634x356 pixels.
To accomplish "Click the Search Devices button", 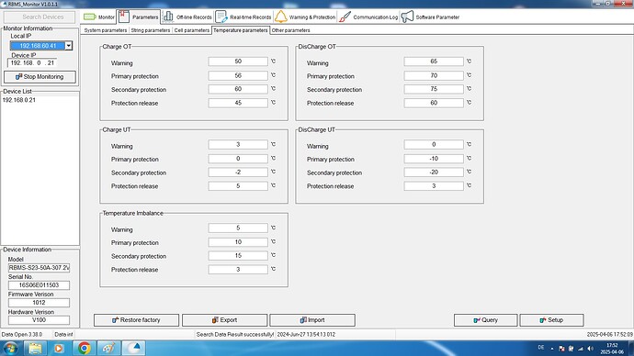I will [40, 17].
